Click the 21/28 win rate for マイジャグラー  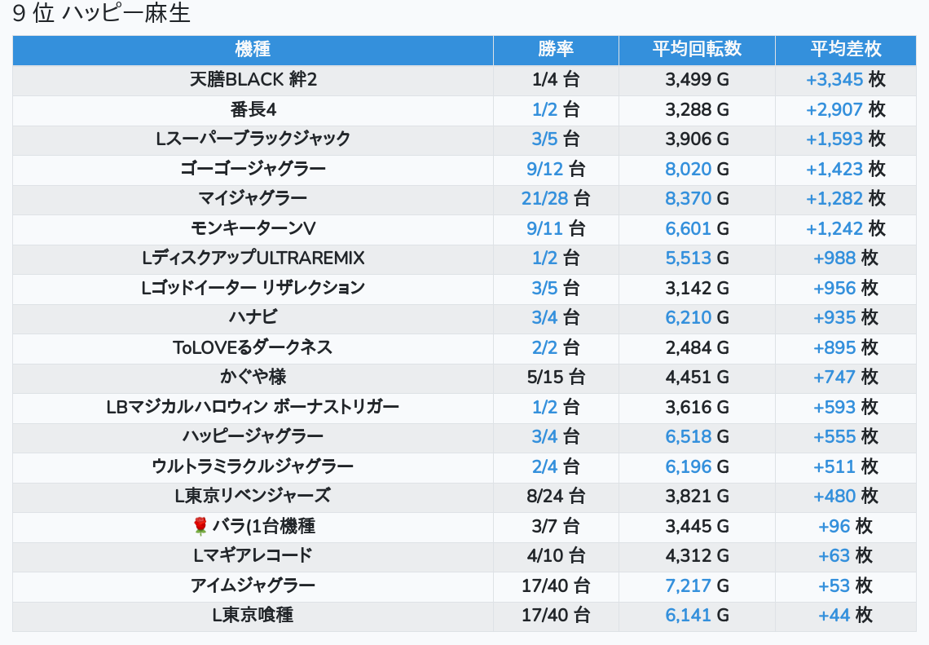(544, 198)
